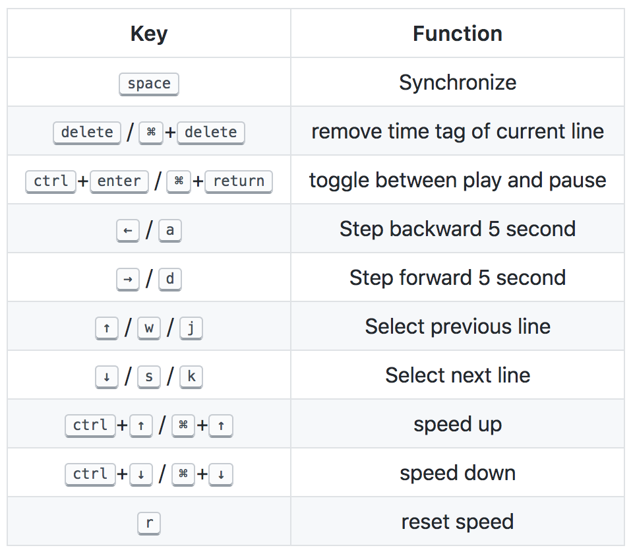Click the right arrow key badge

click(x=127, y=279)
